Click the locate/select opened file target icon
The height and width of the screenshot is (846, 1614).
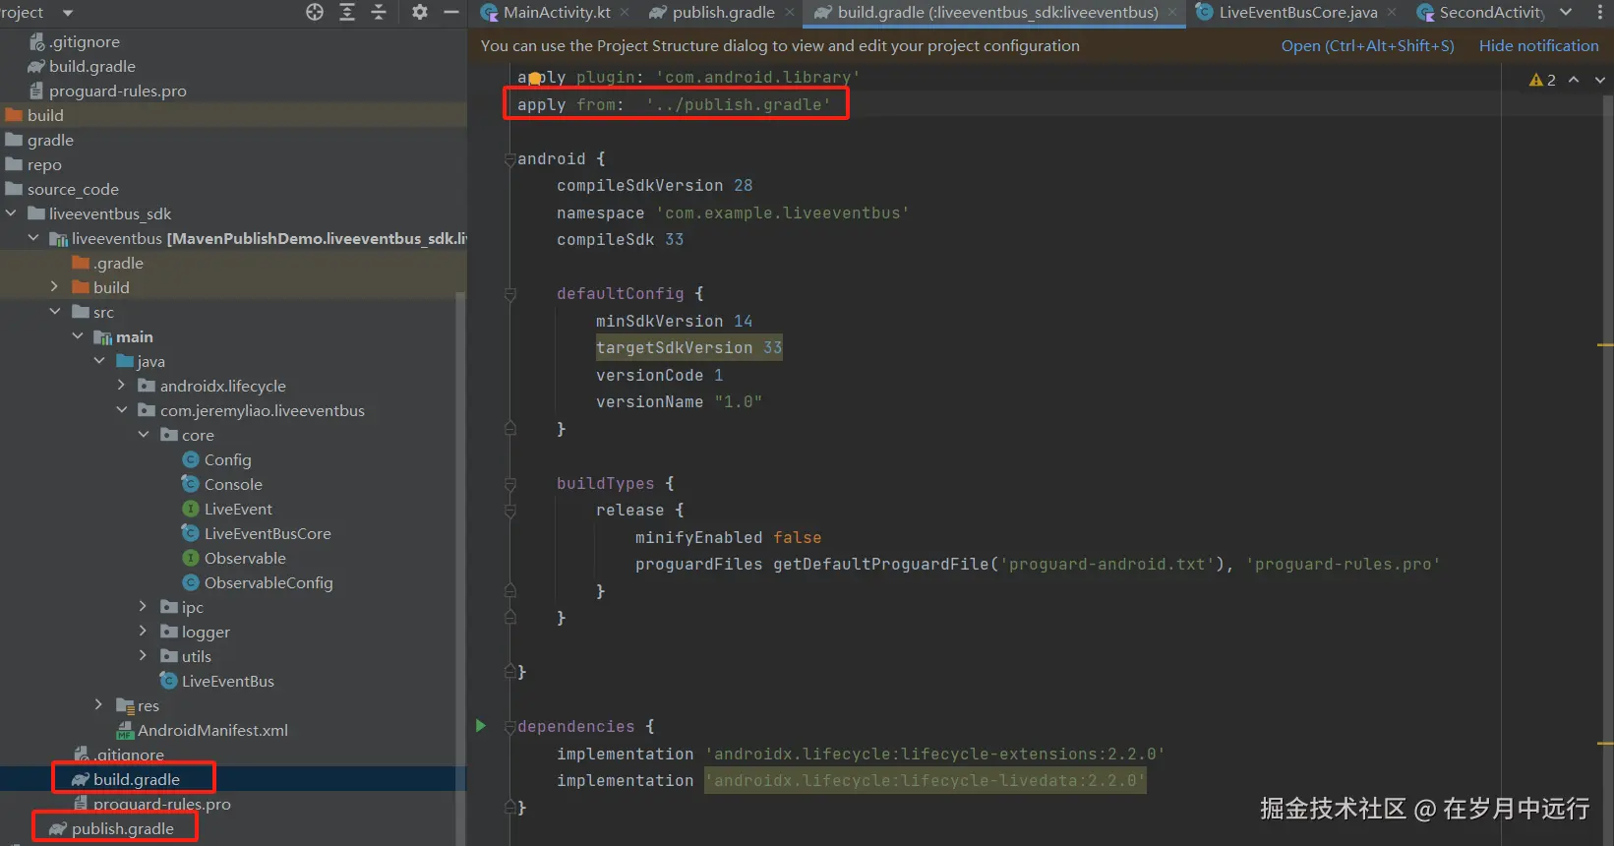tap(315, 12)
